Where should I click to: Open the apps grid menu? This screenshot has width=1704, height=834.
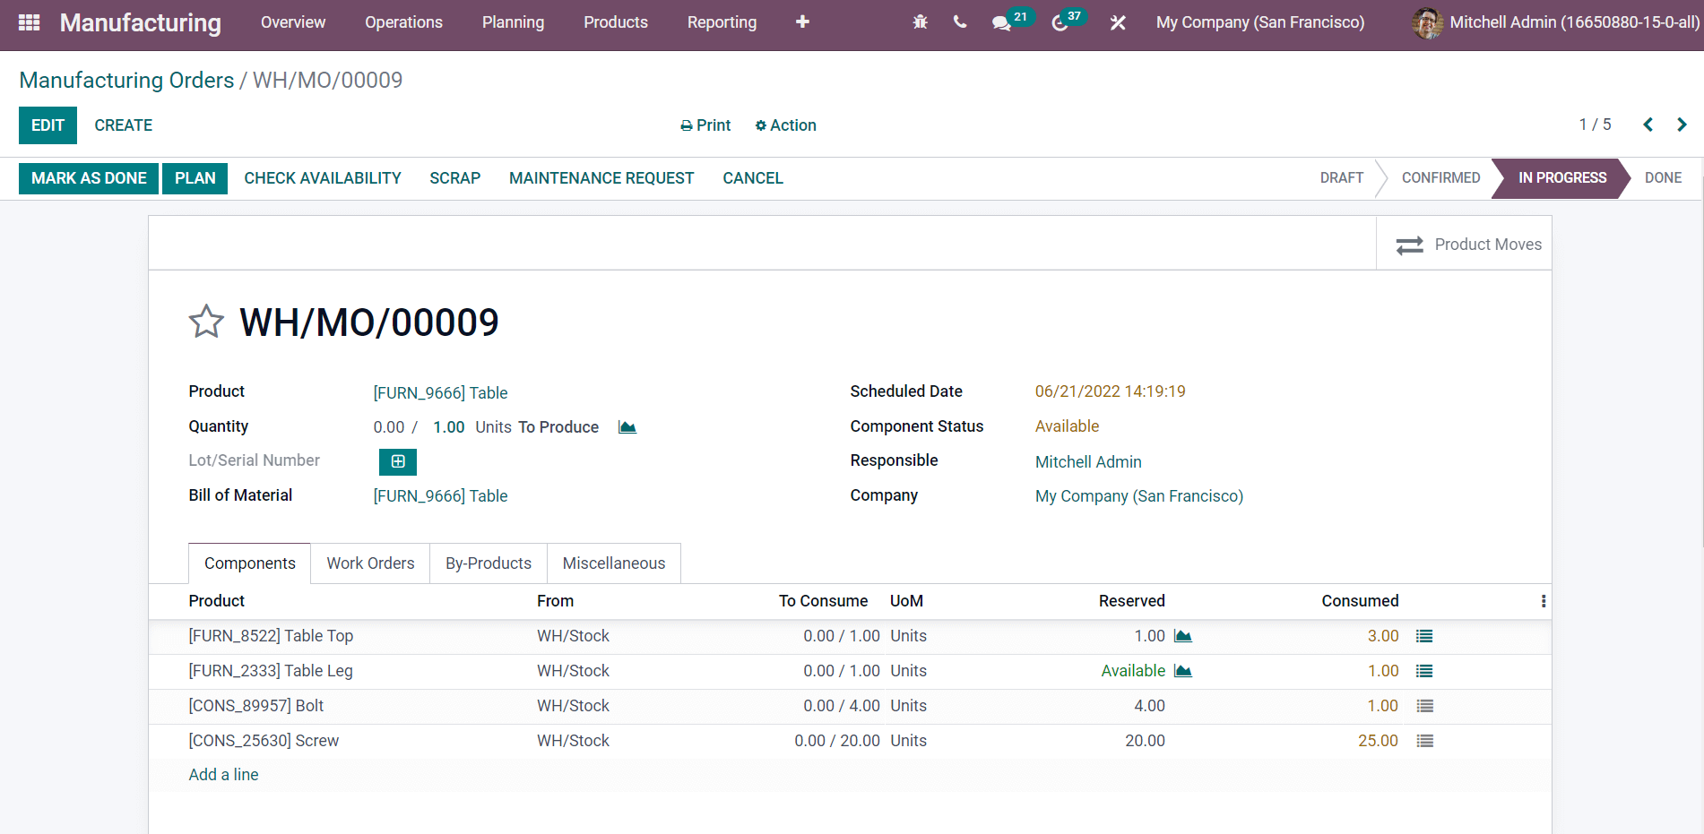[x=29, y=22]
